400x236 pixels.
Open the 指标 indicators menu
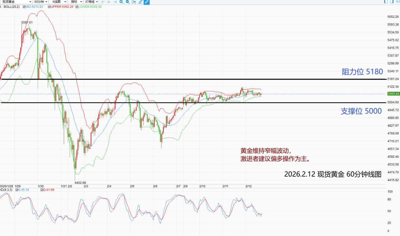75,2
